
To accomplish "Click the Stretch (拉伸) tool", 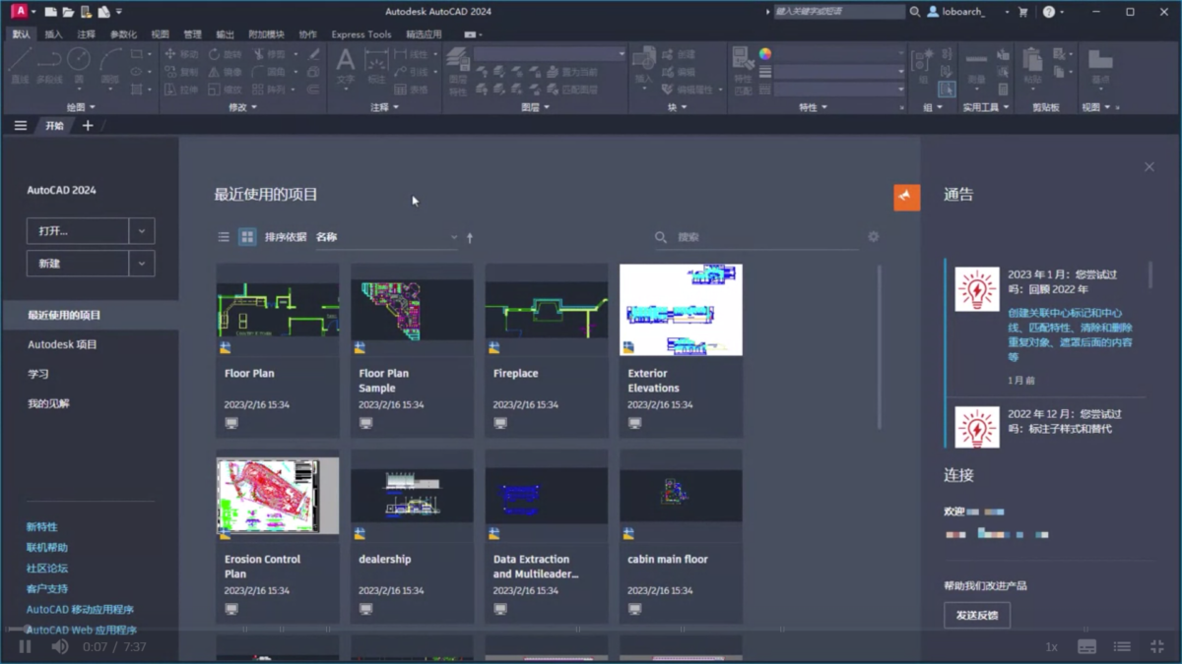I will click(181, 90).
